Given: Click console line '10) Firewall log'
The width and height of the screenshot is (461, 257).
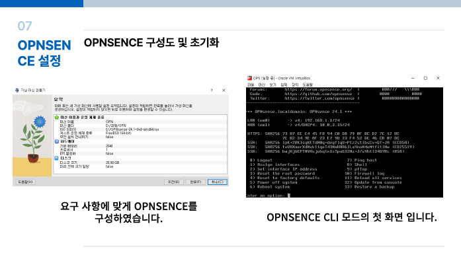Looking at the screenshot, I should 364,174.
